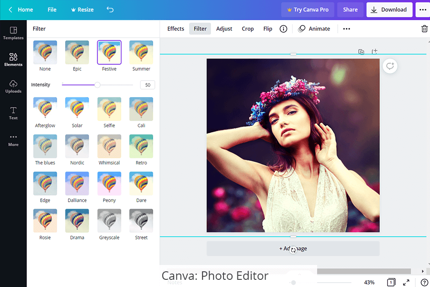Apply the Rosie filter
430x287 pixels.
coord(45,221)
